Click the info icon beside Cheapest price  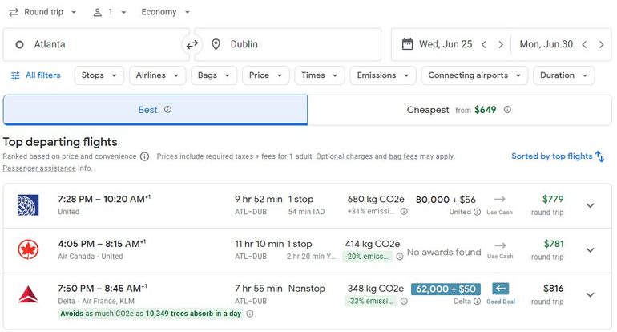point(507,110)
